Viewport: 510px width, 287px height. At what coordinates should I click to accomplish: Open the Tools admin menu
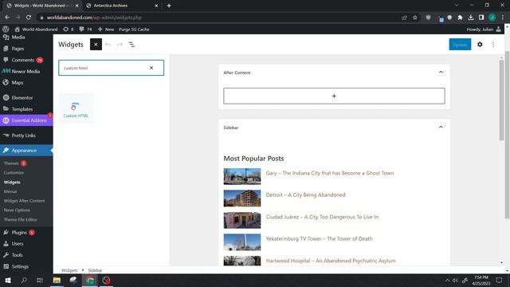click(17, 255)
